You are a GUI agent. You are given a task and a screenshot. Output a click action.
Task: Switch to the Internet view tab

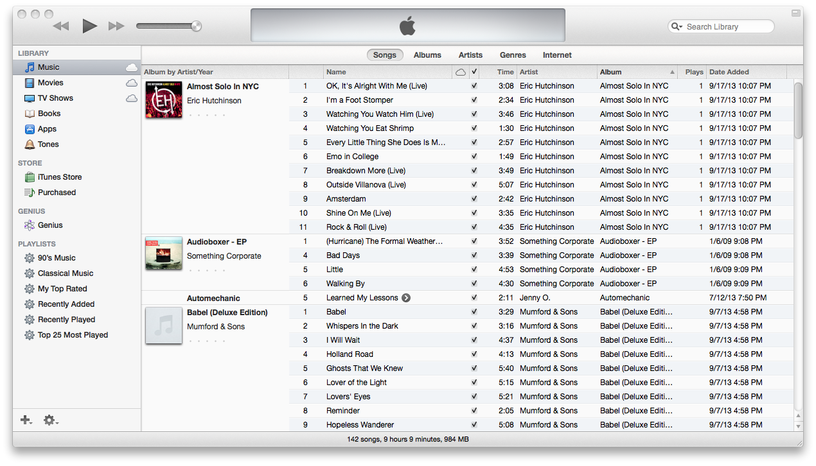(x=557, y=55)
